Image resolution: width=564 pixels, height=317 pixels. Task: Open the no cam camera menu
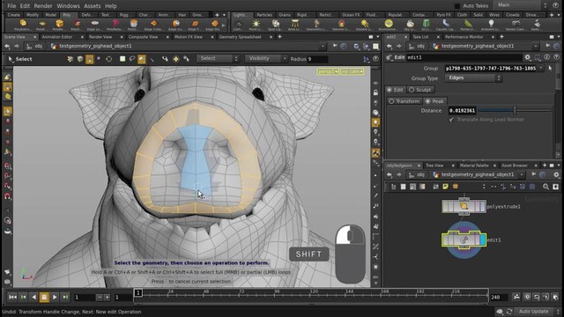click(x=352, y=71)
